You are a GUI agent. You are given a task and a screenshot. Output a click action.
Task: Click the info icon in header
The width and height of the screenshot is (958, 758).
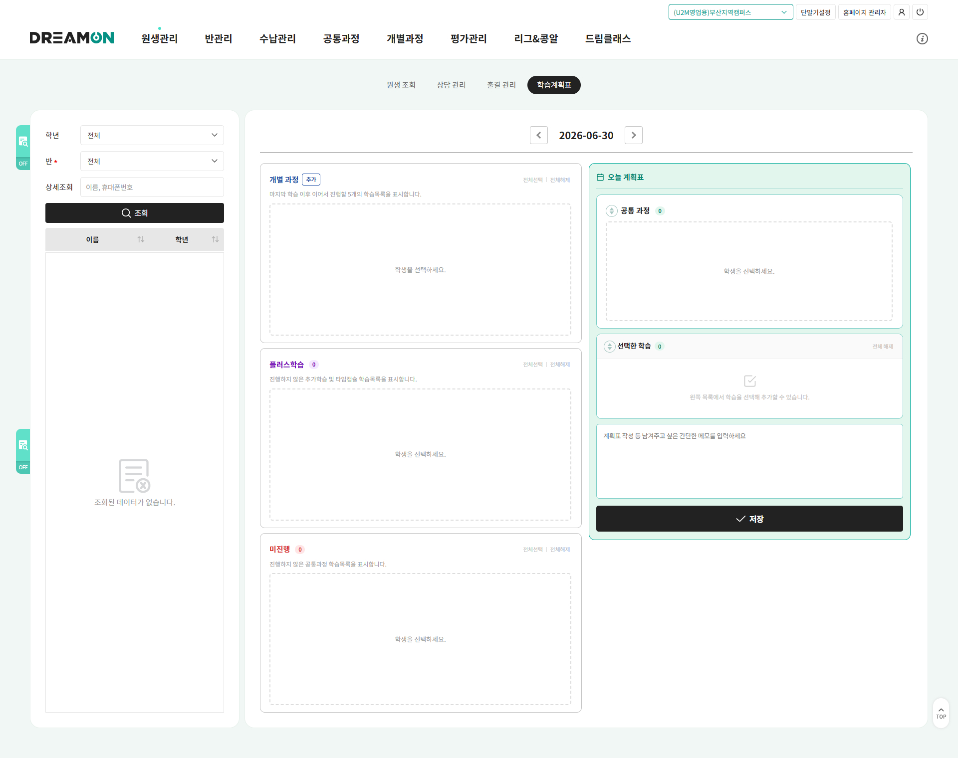click(922, 38)
